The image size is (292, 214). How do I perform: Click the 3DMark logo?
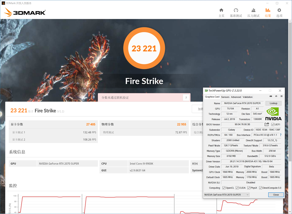point(25,12)
